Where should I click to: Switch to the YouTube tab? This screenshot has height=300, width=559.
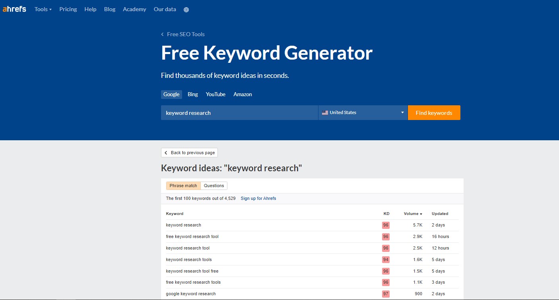[215, 94]
